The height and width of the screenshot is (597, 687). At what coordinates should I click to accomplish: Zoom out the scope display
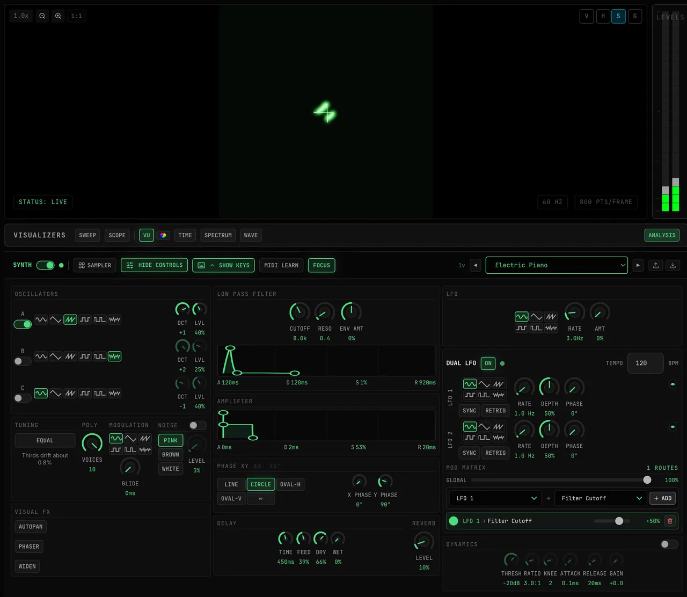[42, 16]
